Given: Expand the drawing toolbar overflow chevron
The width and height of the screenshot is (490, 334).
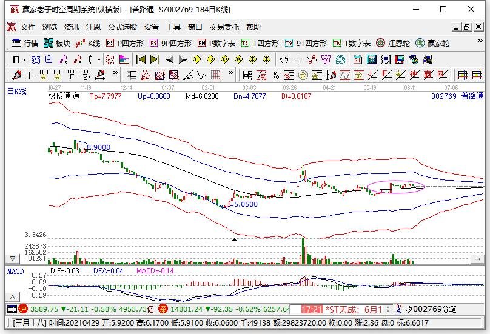Looking at the screenshot, I should 116,73.
